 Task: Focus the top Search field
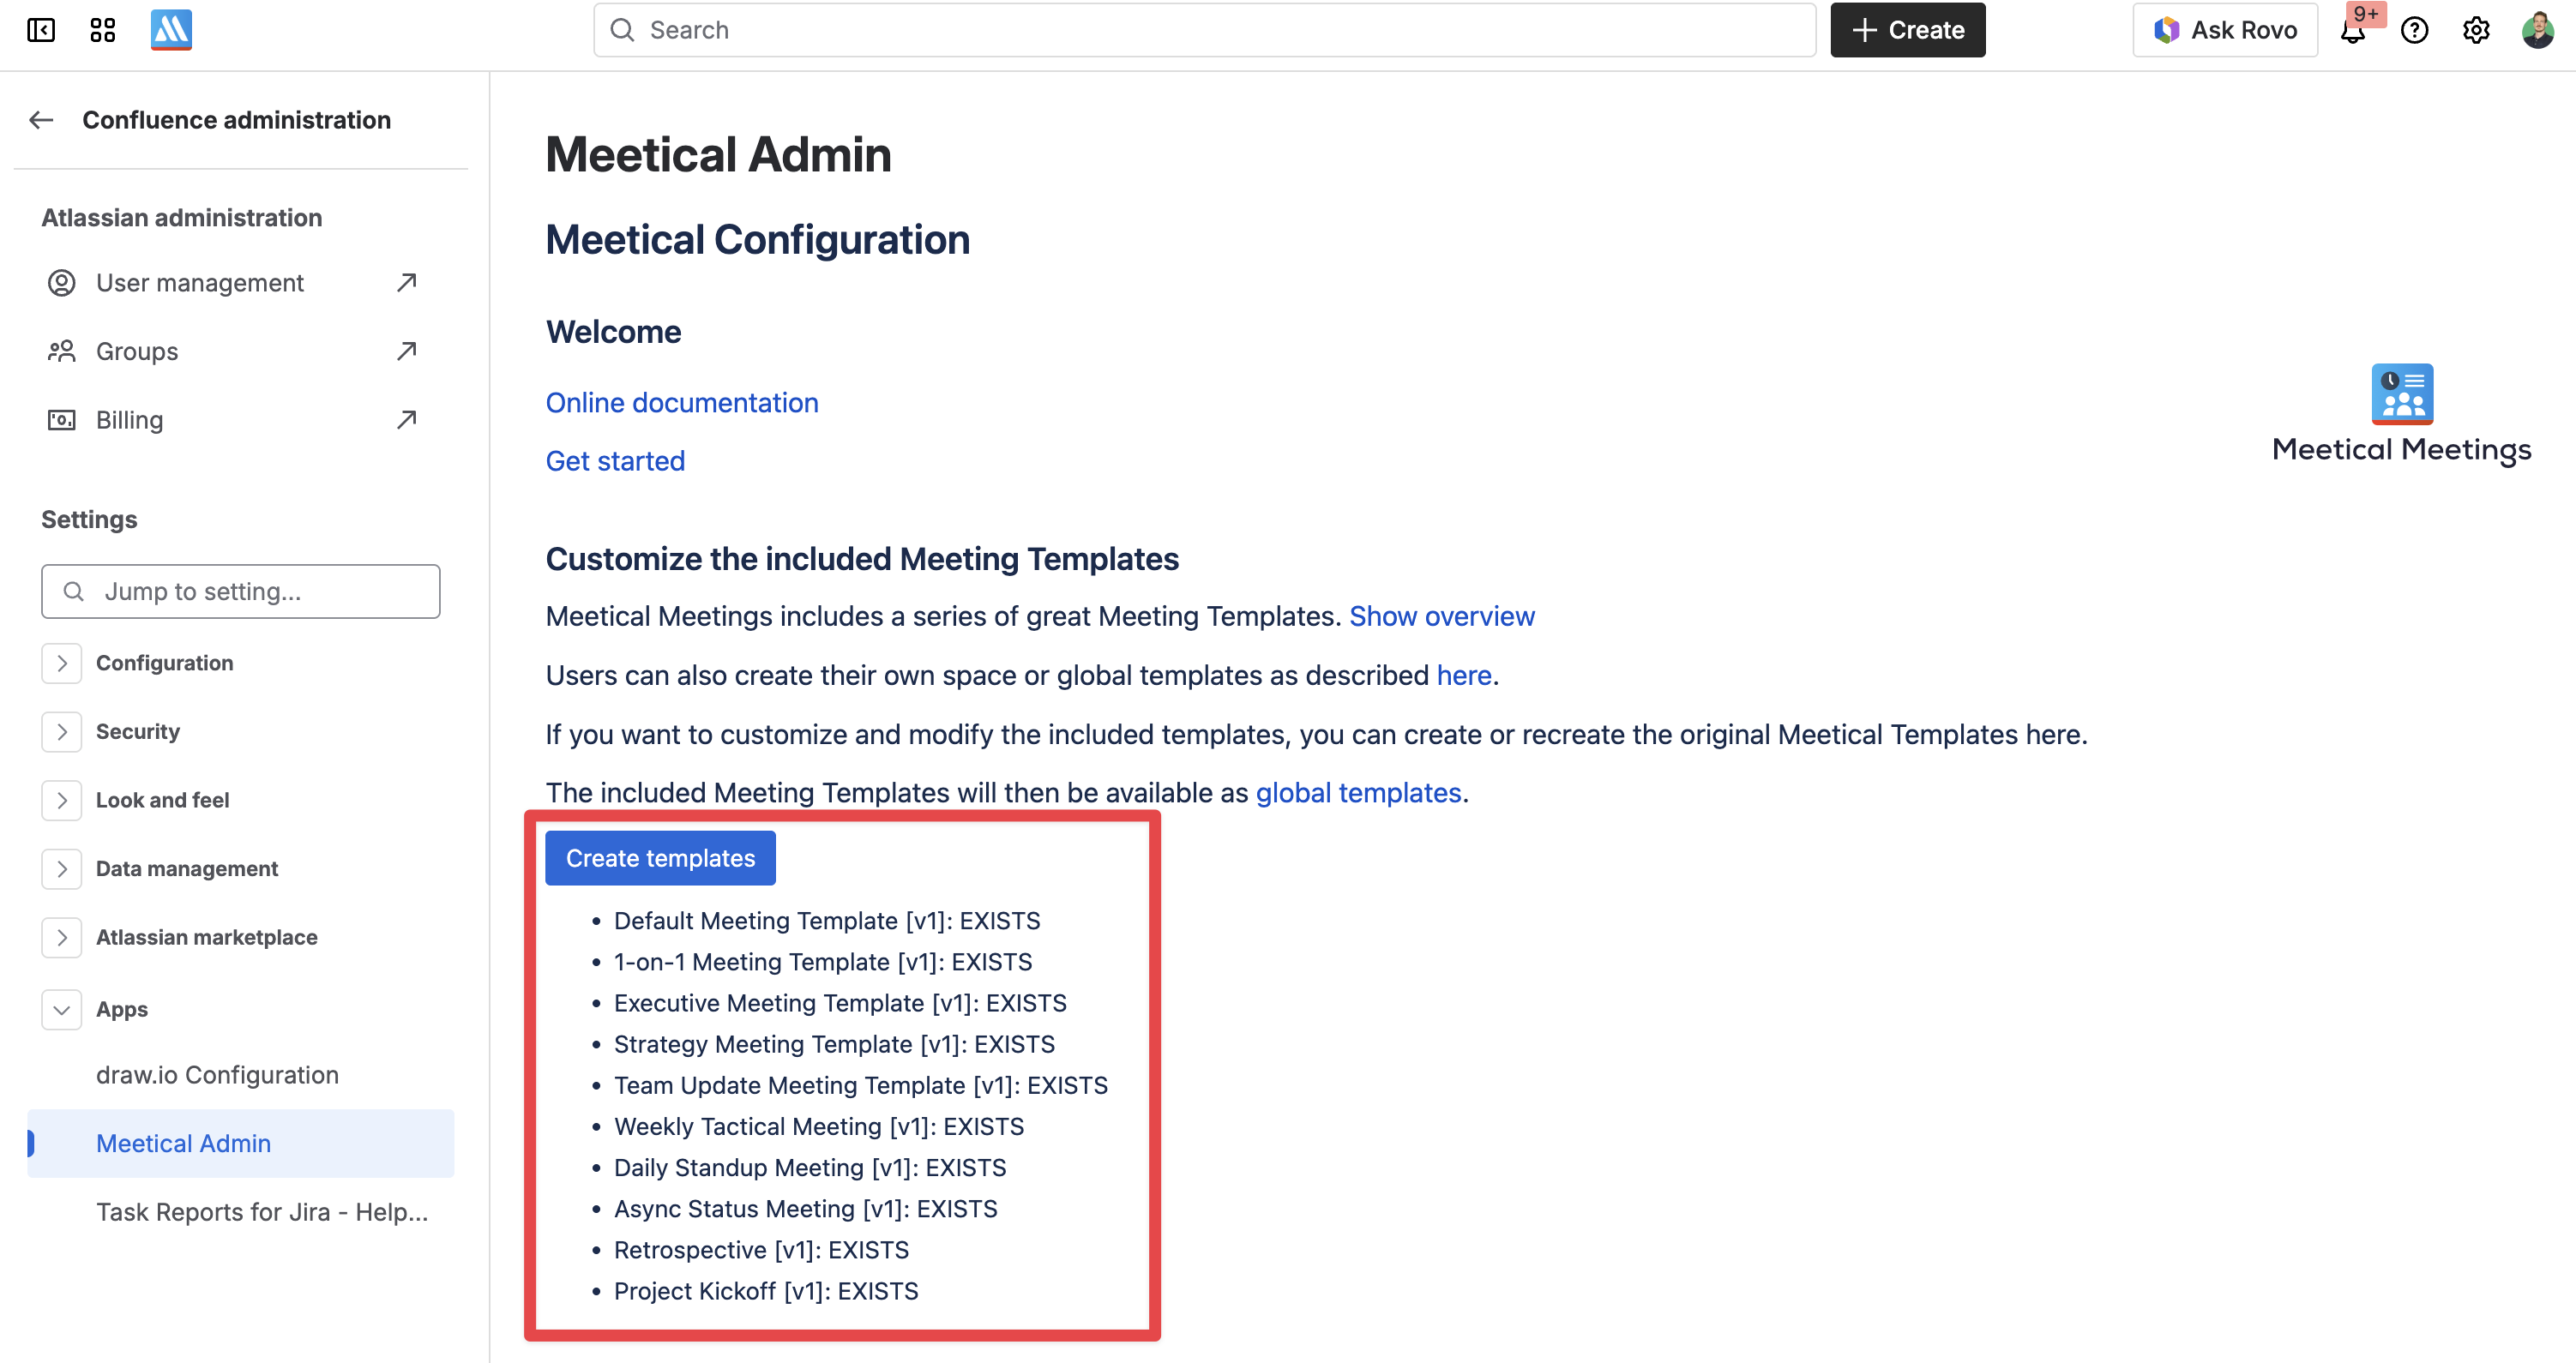pos(1204,30)
